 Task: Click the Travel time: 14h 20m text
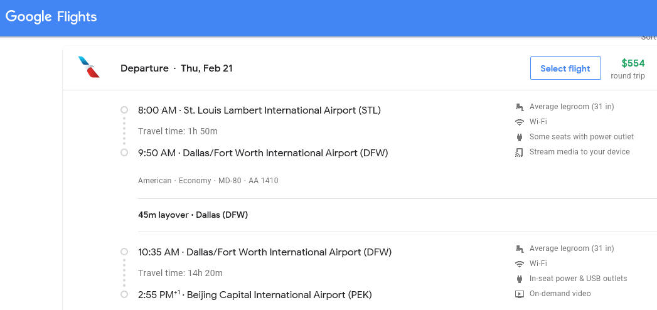tap(180, 273)
